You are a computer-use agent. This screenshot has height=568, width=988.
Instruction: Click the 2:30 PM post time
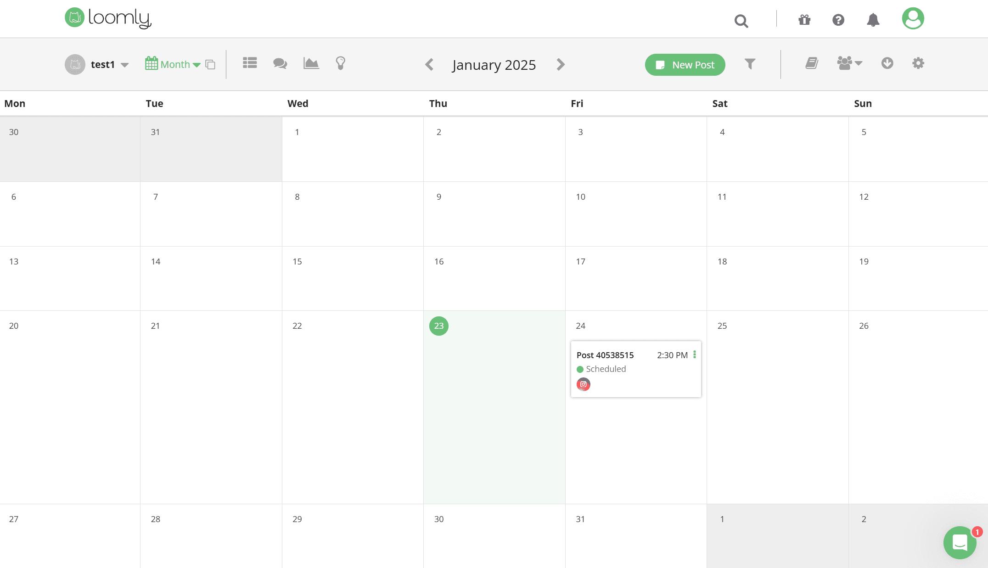pyautogui.click(x=672, y=355)
